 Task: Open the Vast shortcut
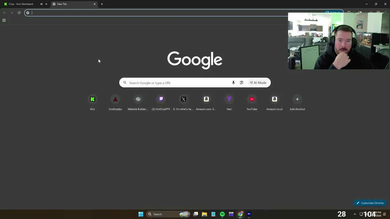tap(229, 103)
